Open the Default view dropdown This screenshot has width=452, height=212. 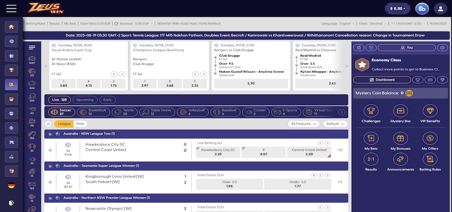click(335, 124)
